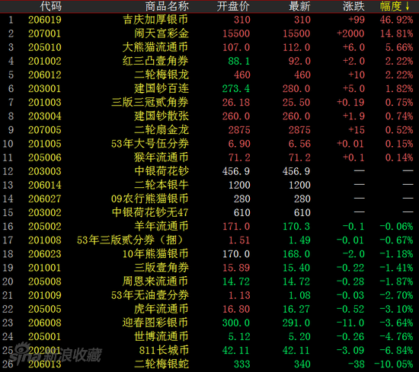Select product 二轮梅银龙

tap(162, 75)
